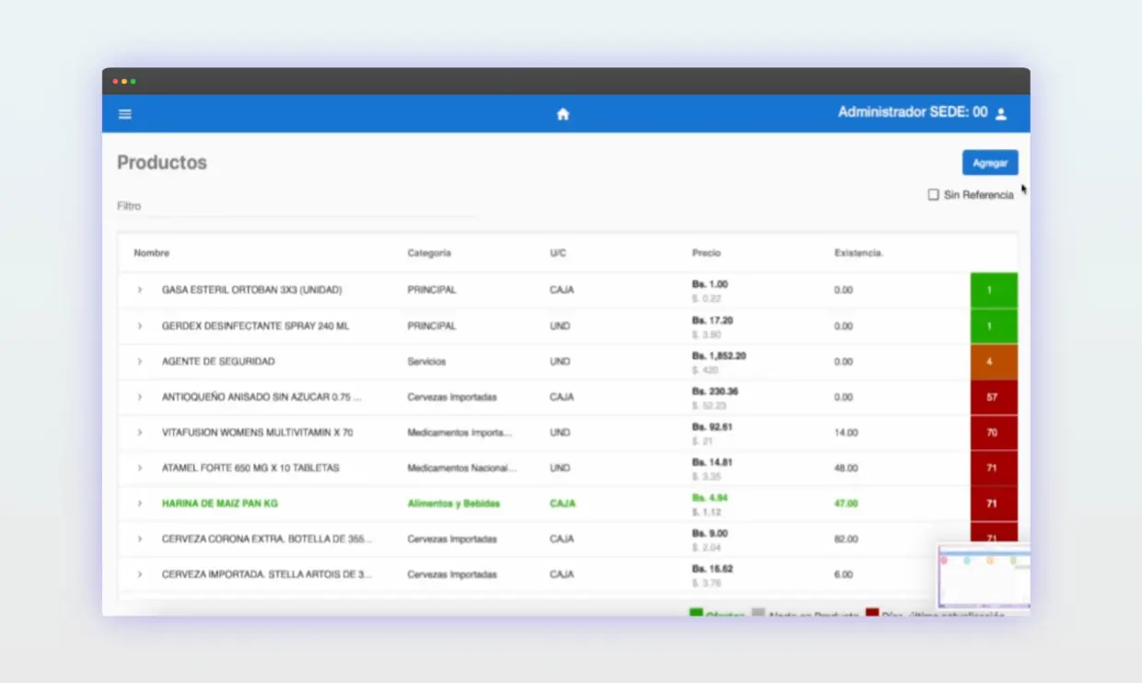
Task: Open the picture-in-picture thumbnail preview
Action: pos(984,576)
